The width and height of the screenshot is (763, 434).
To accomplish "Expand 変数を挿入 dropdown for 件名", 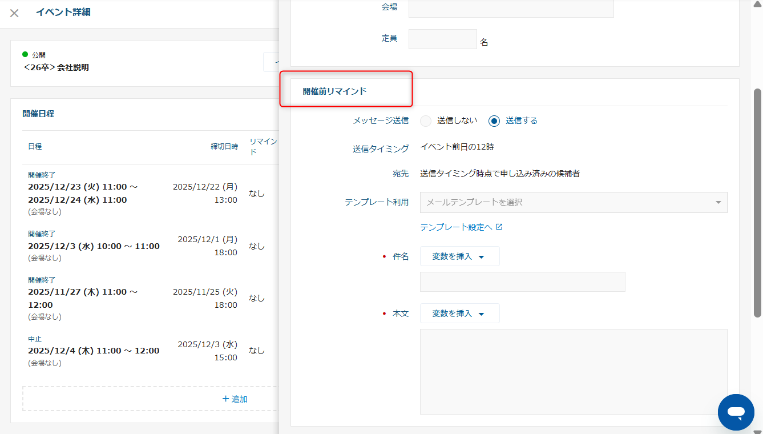I will pos(459,256).
